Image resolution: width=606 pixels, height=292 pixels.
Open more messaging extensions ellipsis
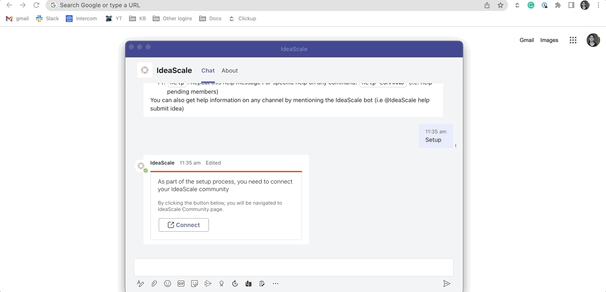click(276, 284)
